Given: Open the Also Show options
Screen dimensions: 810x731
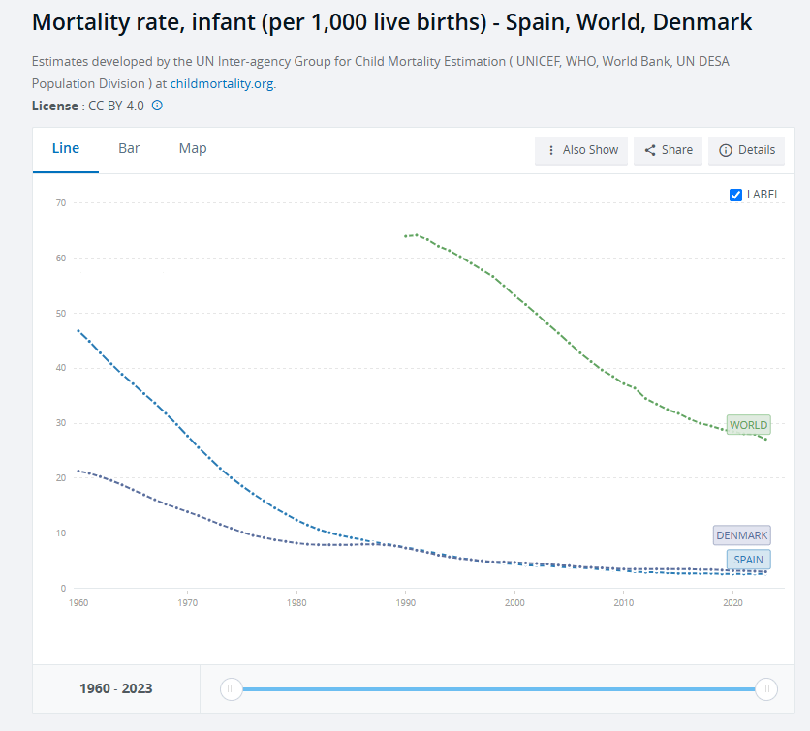Looking at the screenshot, I should click(x=580, y=150).
